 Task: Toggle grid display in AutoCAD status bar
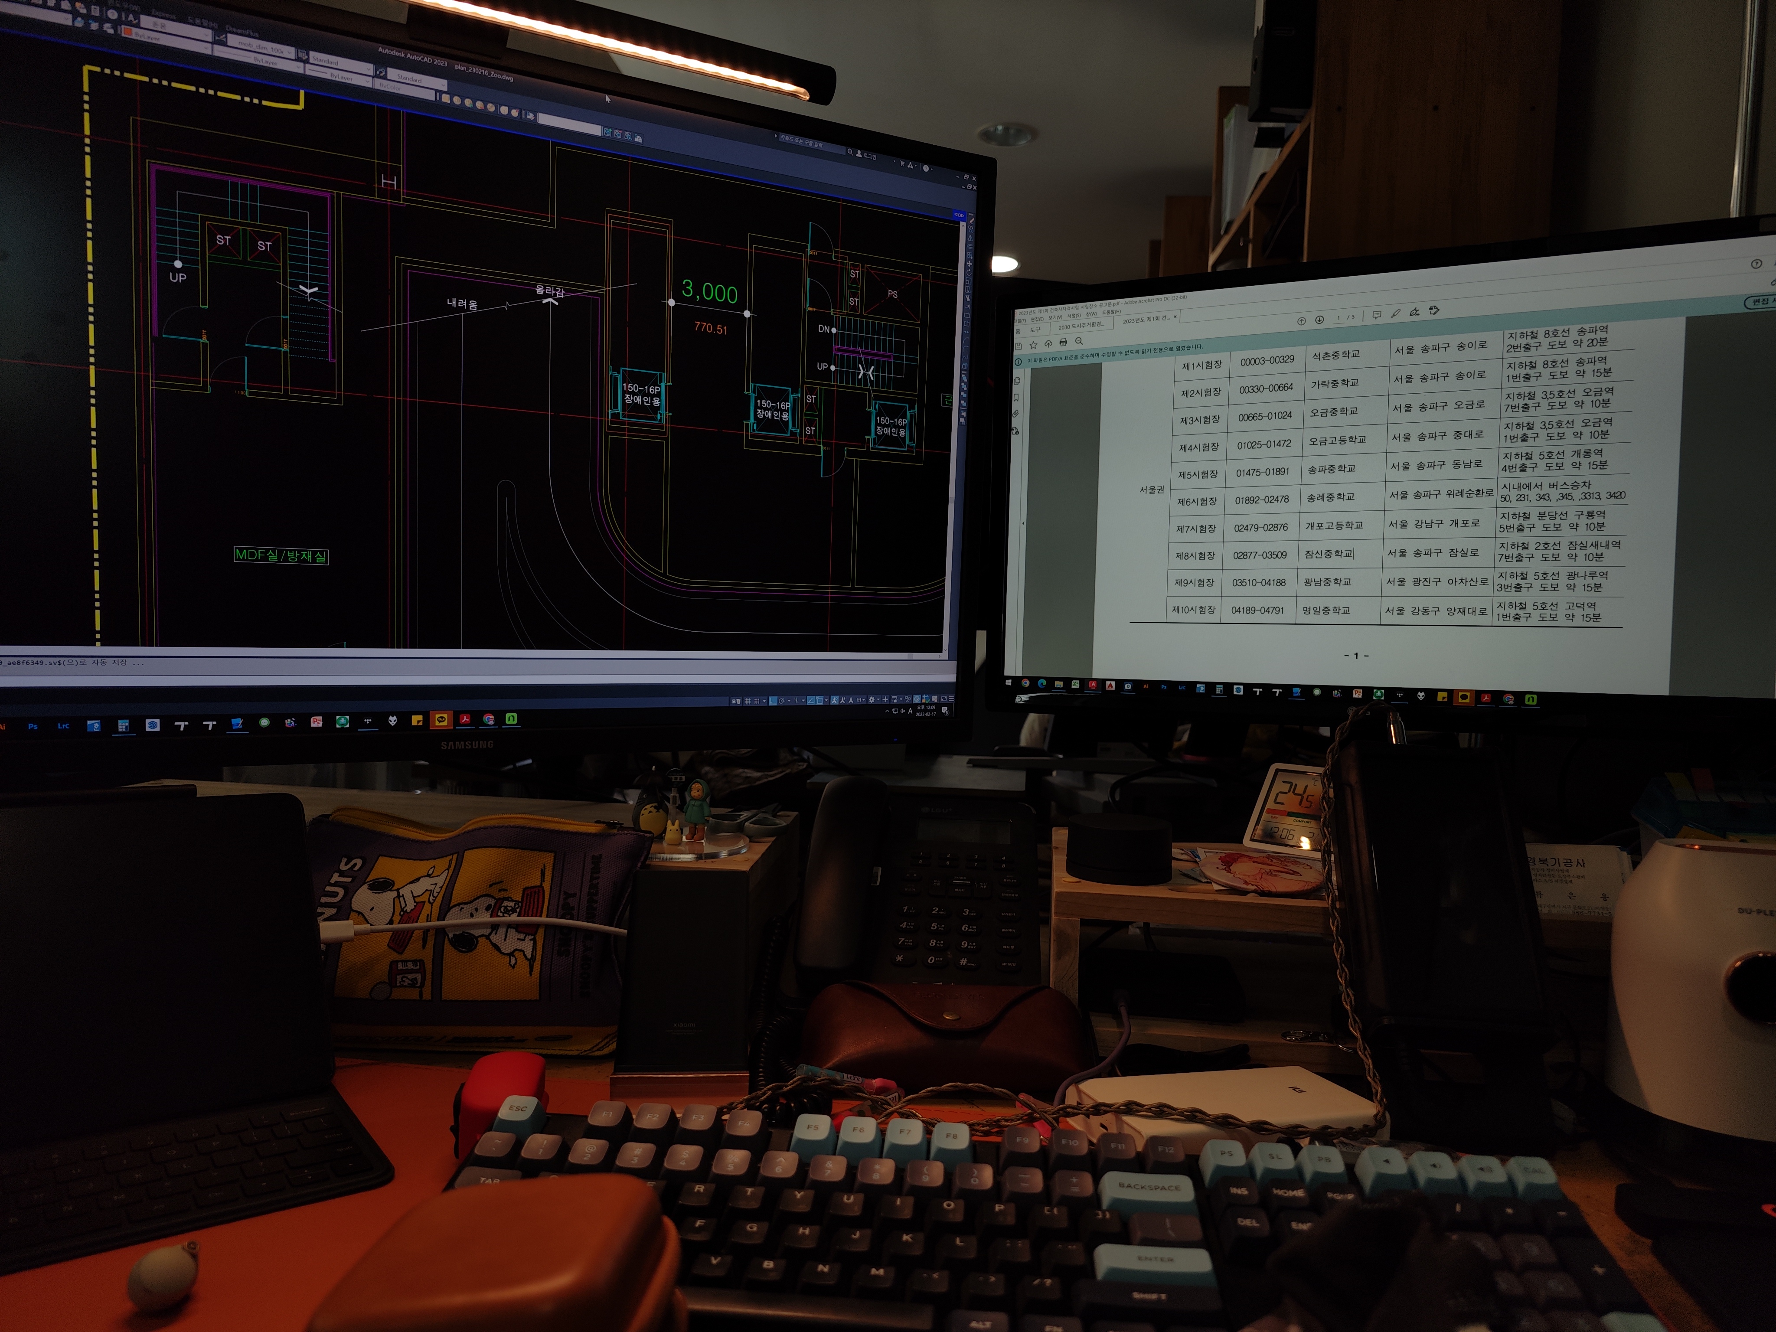[748, 701]
